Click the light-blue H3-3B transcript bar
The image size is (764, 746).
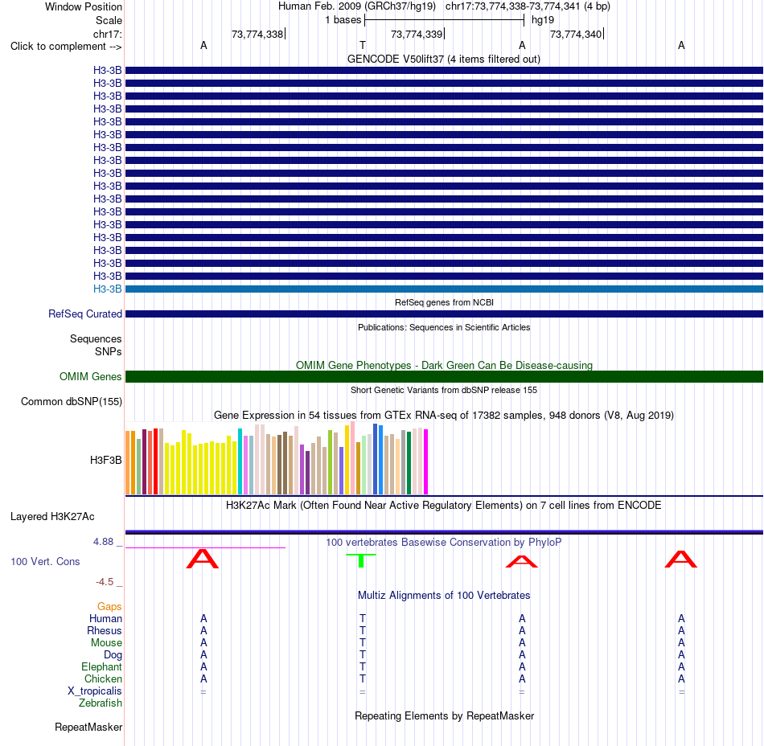point(444,289)
